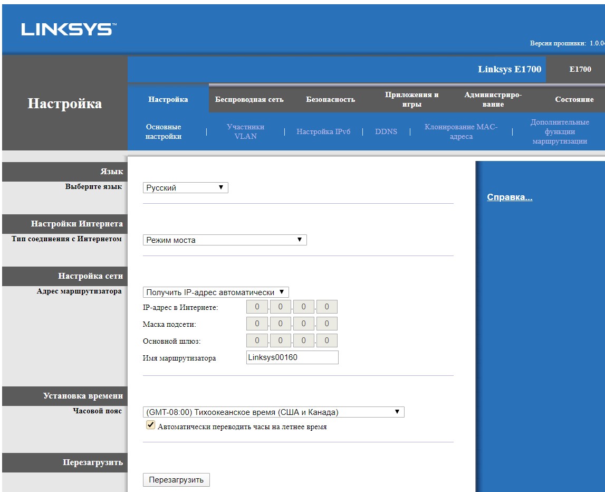
Task: Click the Выберите язык label
Action: 93,186
